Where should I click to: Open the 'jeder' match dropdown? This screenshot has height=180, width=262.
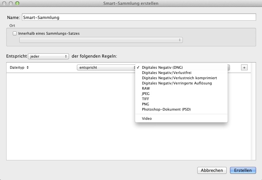tap(48, 56)
